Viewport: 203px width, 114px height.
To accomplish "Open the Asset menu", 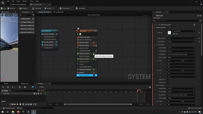I will click(x=18, y=1).
